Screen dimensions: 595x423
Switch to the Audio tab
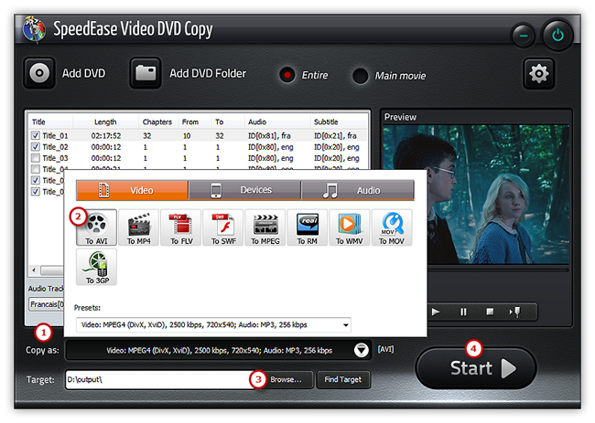point(357,190)
